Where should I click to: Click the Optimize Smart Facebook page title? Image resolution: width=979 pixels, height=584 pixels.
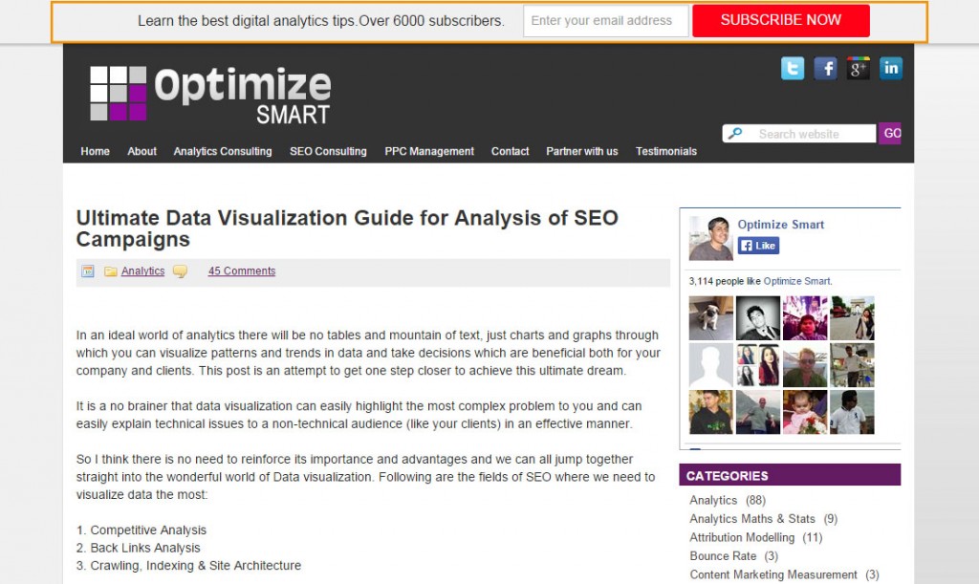(x=781, y=225)
